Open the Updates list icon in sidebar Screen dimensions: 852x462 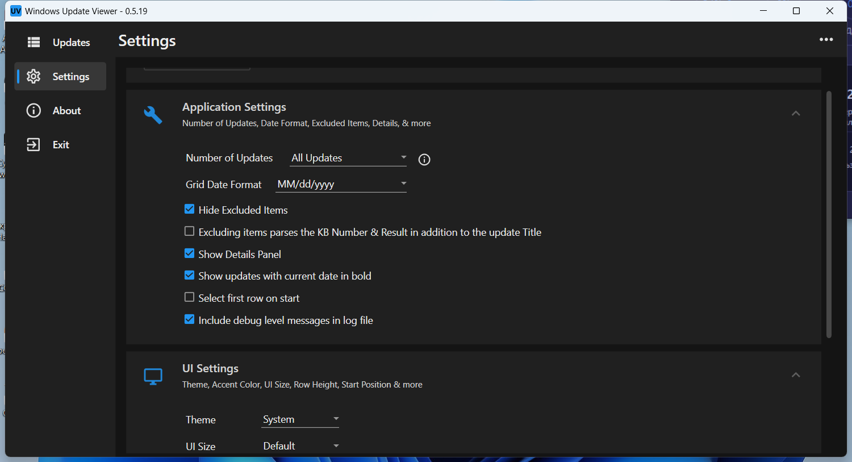click(x=34, y=42)
